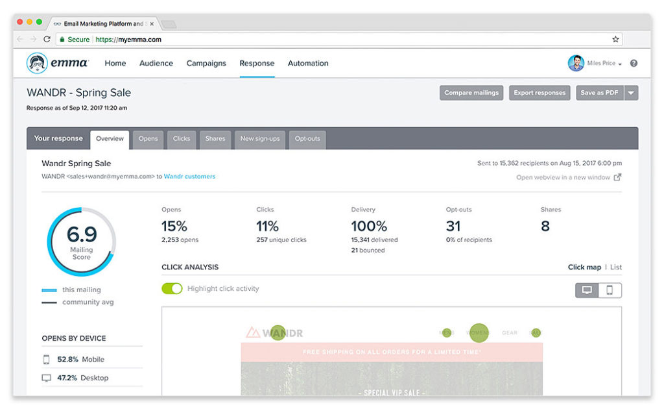The image size is (664, 409).
Task: Open the Wandr customers link
Action: click(x=189, y=176)
